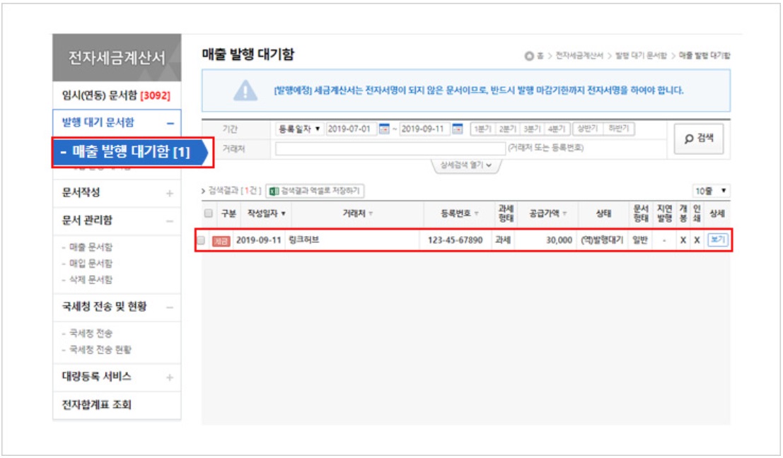Expand the 대량등록 서비스 section
Image resolution: width=783 pixels, height=458 pixels.
170,377
